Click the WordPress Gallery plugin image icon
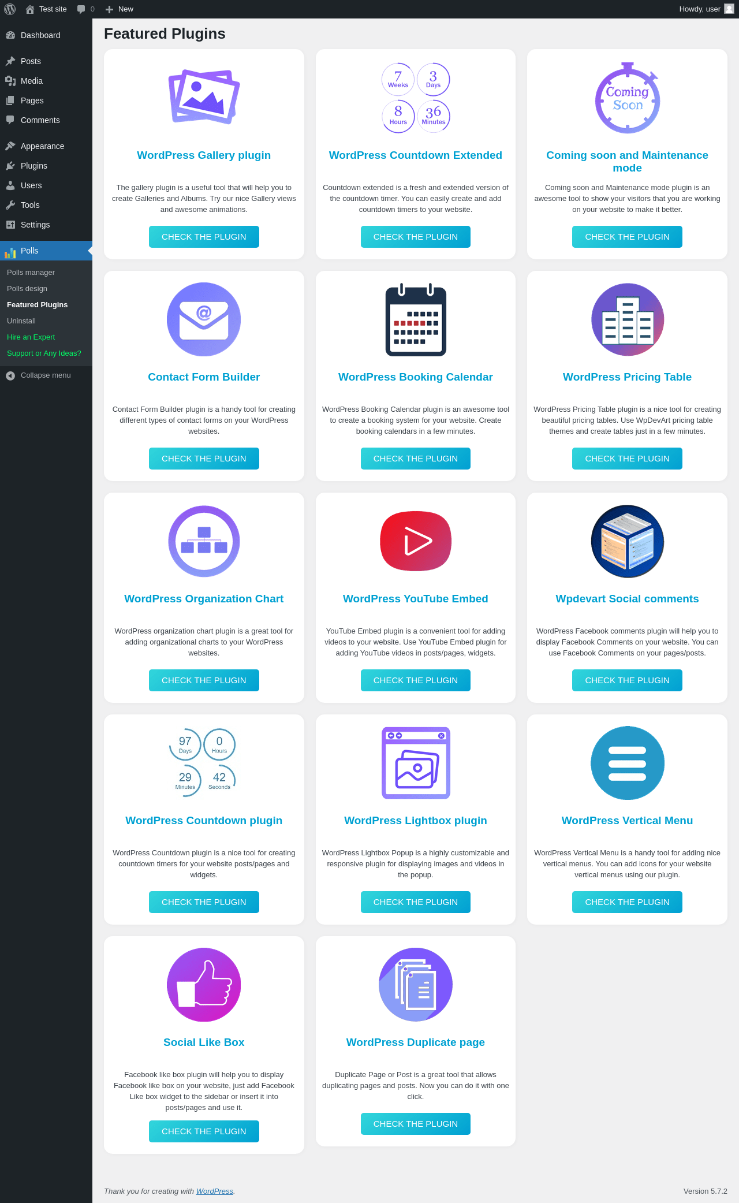Image resolution: width=739 pixels, height=1203 pixels. pos(204,96)
